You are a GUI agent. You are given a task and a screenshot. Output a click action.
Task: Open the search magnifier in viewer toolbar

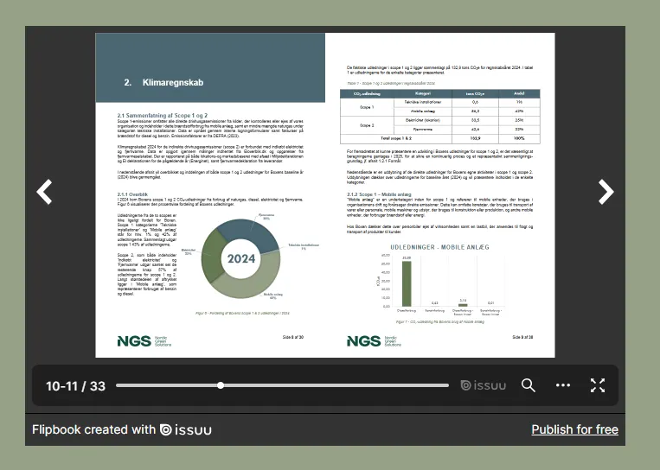click(x=529, y=385)
